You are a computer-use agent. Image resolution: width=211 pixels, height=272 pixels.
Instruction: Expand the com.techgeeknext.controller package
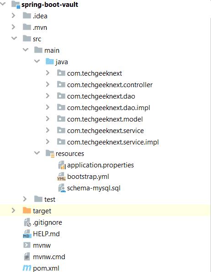47,84
